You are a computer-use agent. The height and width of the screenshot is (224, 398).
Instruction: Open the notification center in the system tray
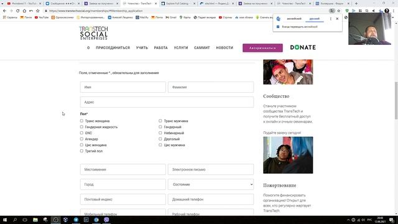coord(392,220)
